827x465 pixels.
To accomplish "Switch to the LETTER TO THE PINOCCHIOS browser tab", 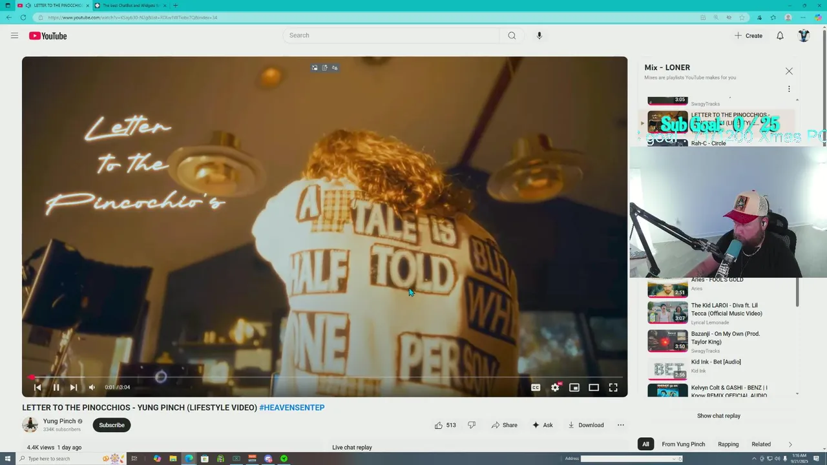I will [x=54, y=5].
